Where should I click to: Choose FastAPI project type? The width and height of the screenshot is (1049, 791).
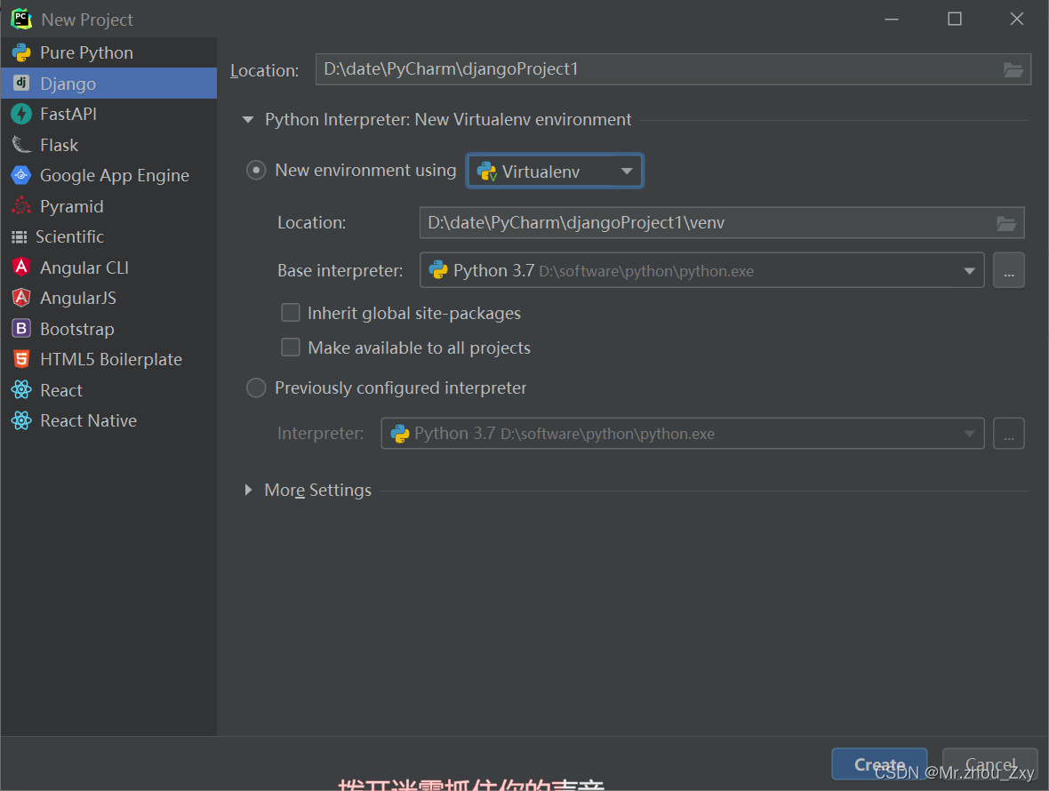108,114
